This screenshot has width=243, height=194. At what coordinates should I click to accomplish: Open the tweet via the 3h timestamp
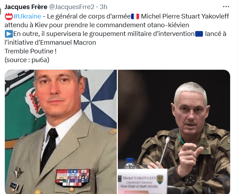pyautogui.click(x=103, y=7)
